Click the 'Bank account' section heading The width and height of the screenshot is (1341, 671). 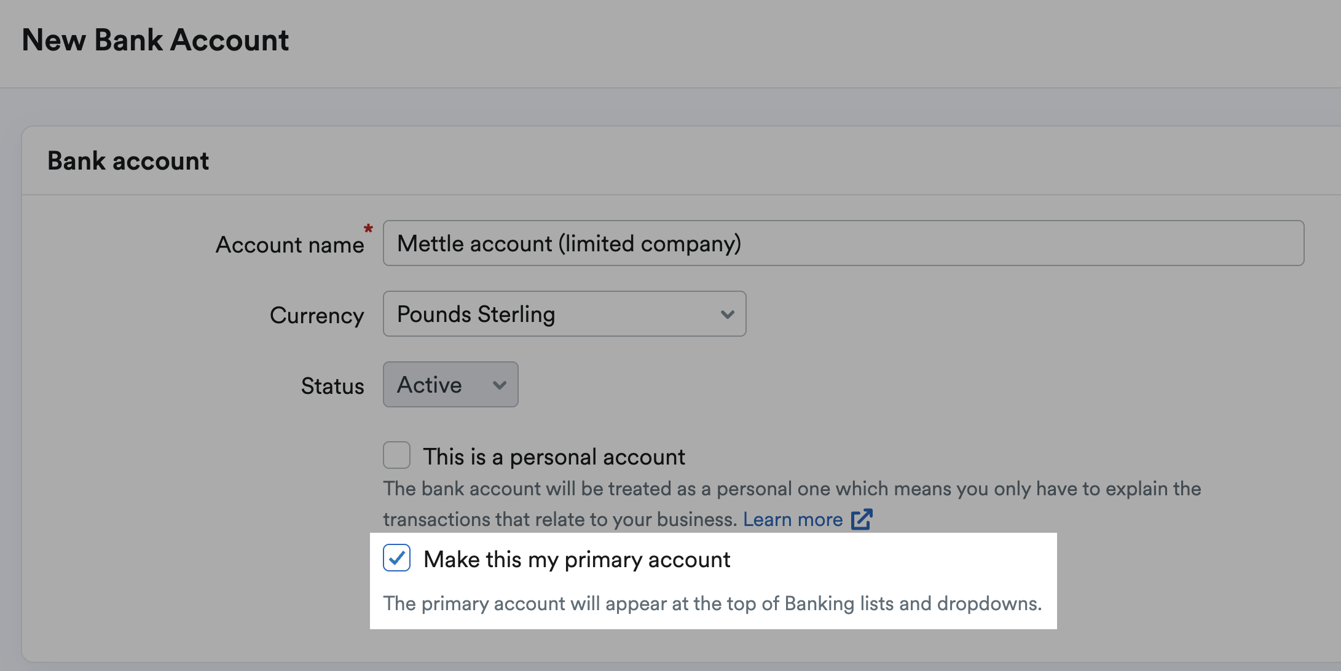pyautogui.click(x=128, y=161)
